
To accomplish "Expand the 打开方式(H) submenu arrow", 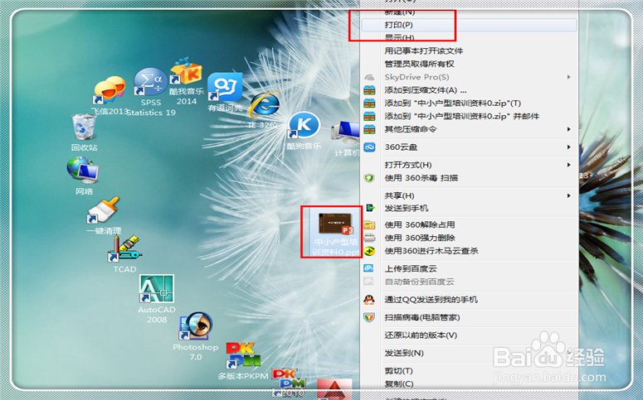I will pos(569,165).
